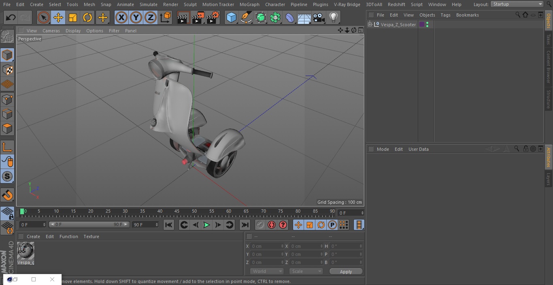The height and width of the screenshot is (285, 553).
Task: Open the Layout dropdown
Action: point(517,4)
